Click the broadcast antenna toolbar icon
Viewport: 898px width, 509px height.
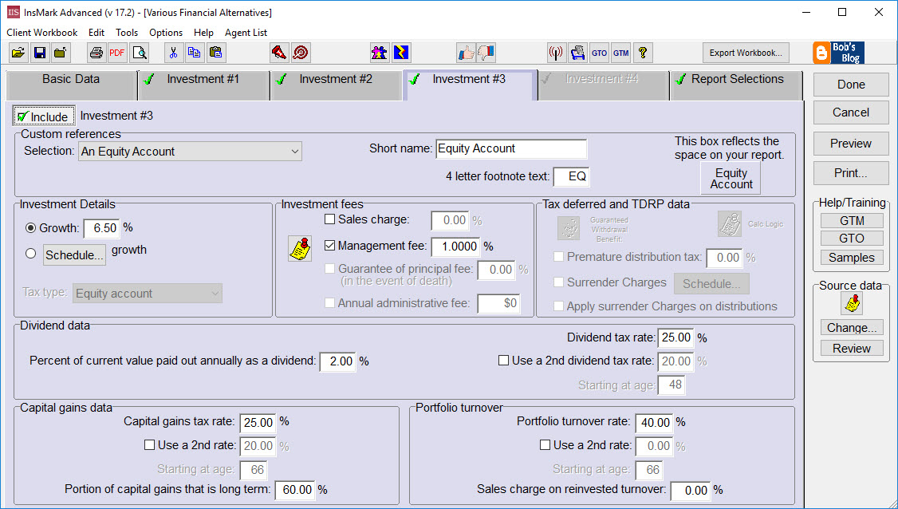[x=556, y=52]
